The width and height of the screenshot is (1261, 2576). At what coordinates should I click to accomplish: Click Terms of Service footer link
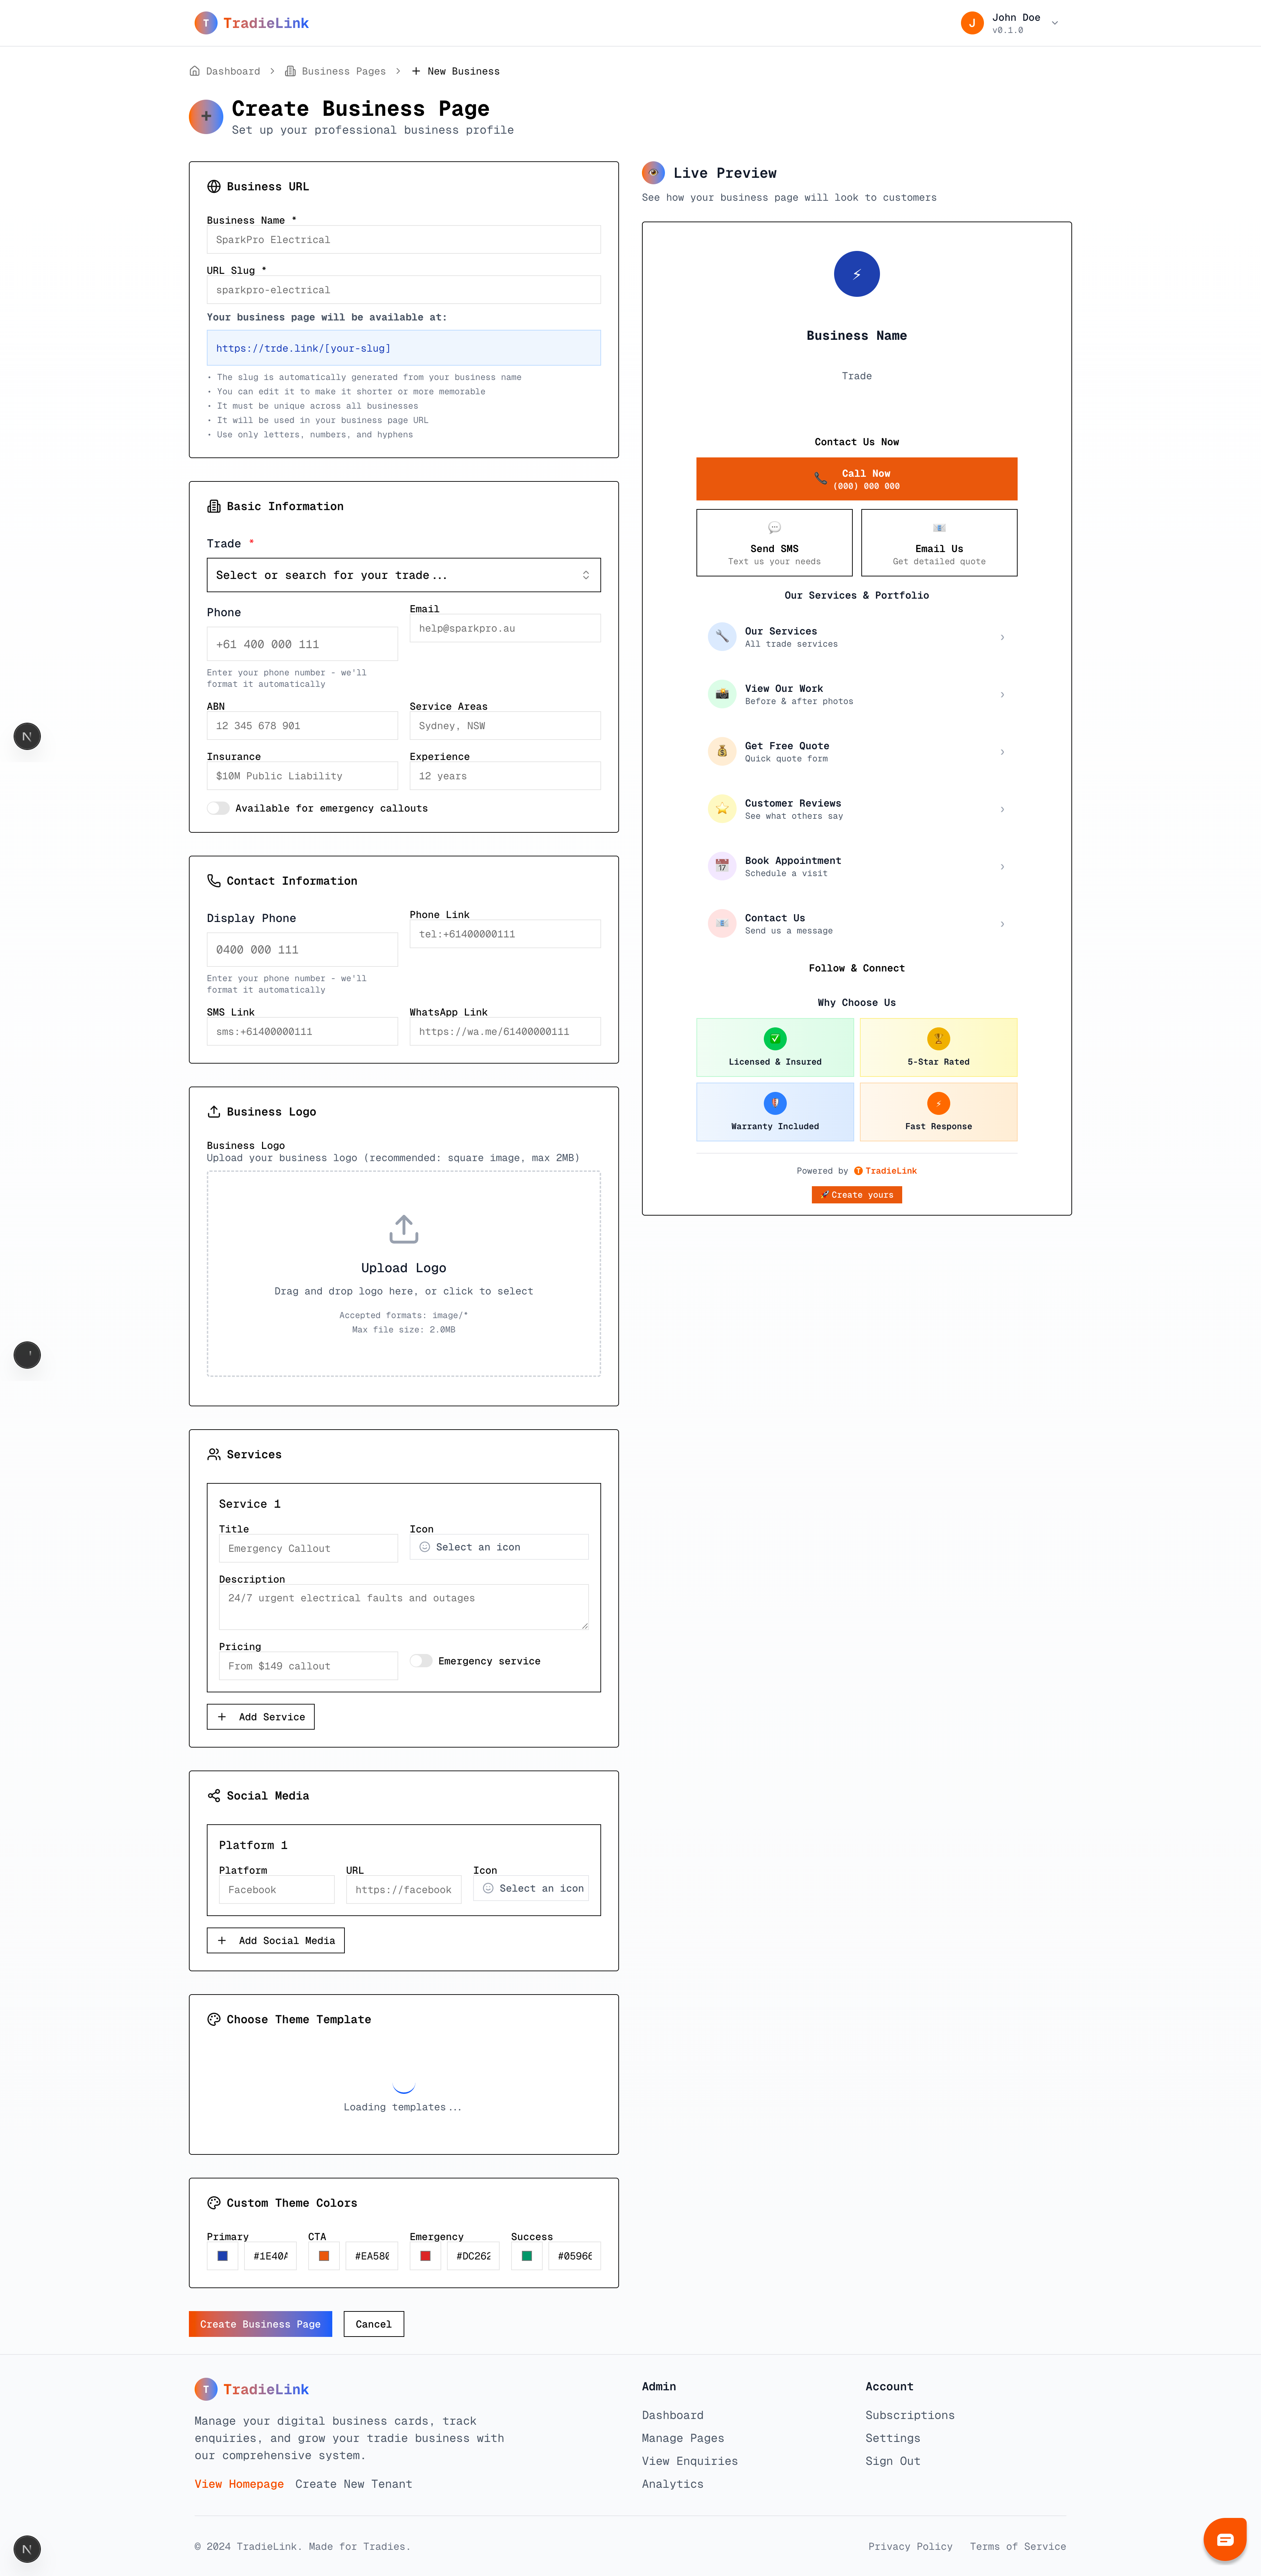point(1018,2547)
